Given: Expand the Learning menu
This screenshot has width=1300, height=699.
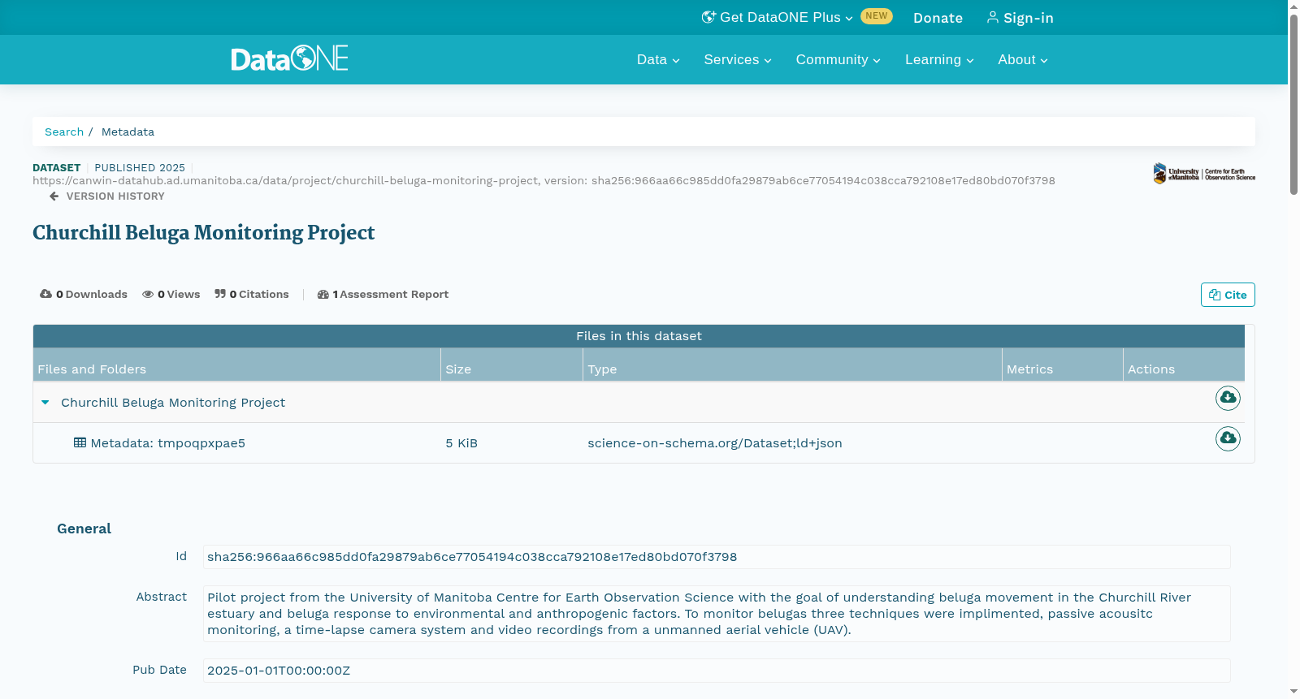Looking at the screenshot, I should (939, 59).
